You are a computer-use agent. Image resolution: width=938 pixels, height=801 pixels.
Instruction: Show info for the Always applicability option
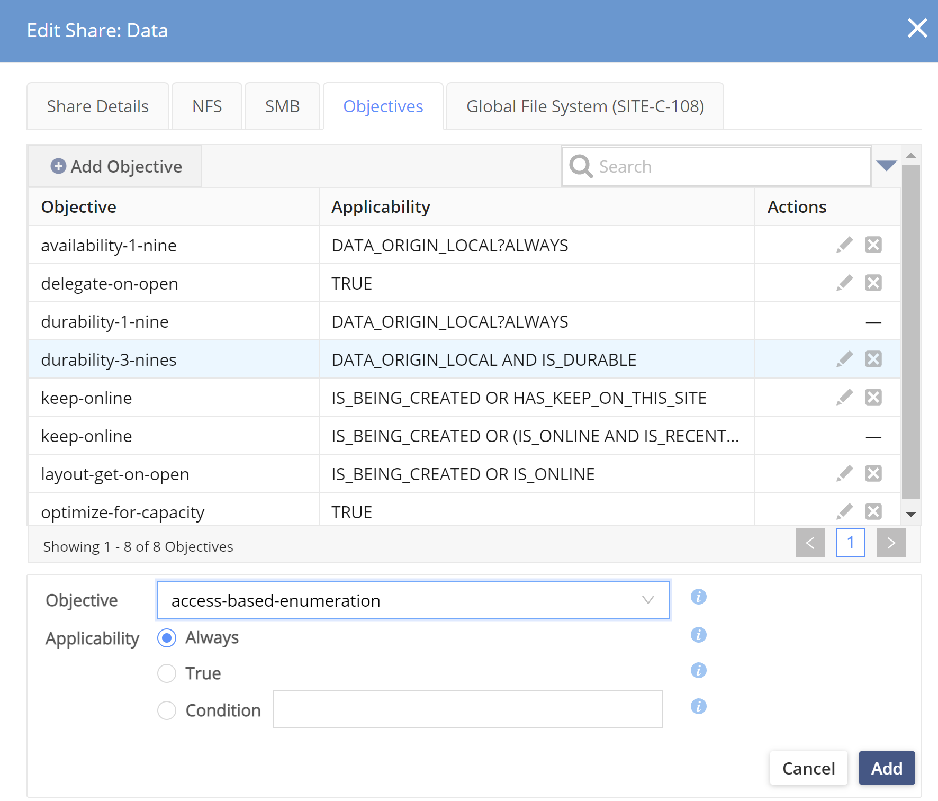(x=699, y=635)
